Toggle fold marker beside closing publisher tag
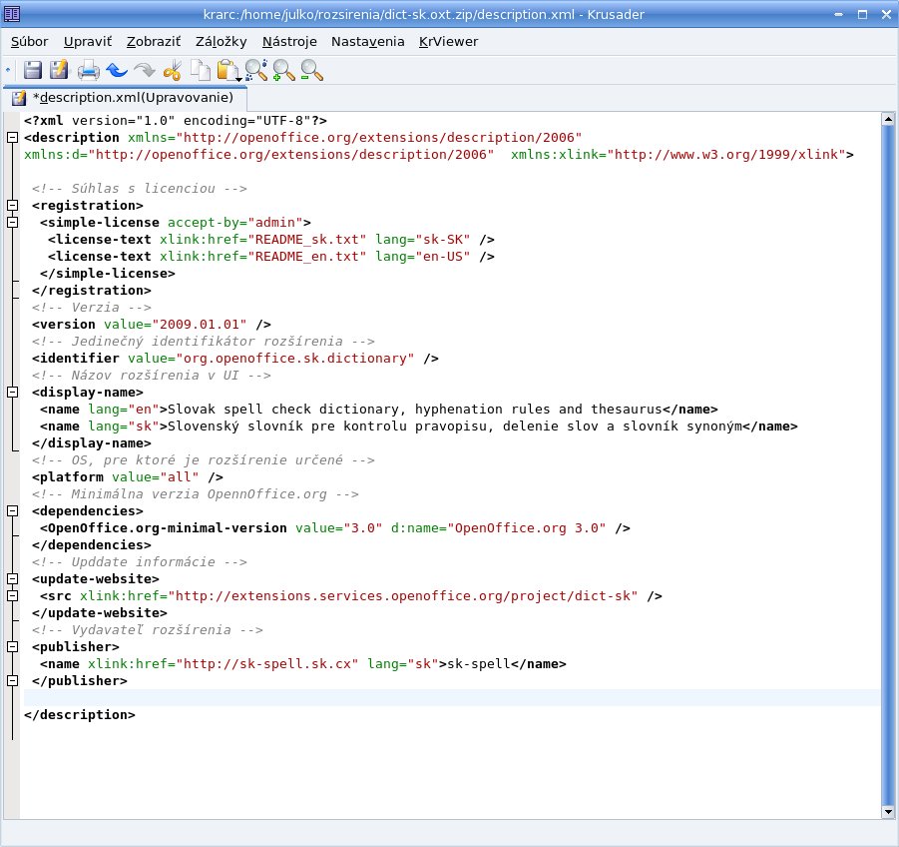Screen dimensions: 899x847 pyautogui.click(x=12, y=681)
